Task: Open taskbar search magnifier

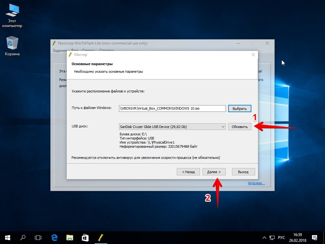Action: click(23, 238)
